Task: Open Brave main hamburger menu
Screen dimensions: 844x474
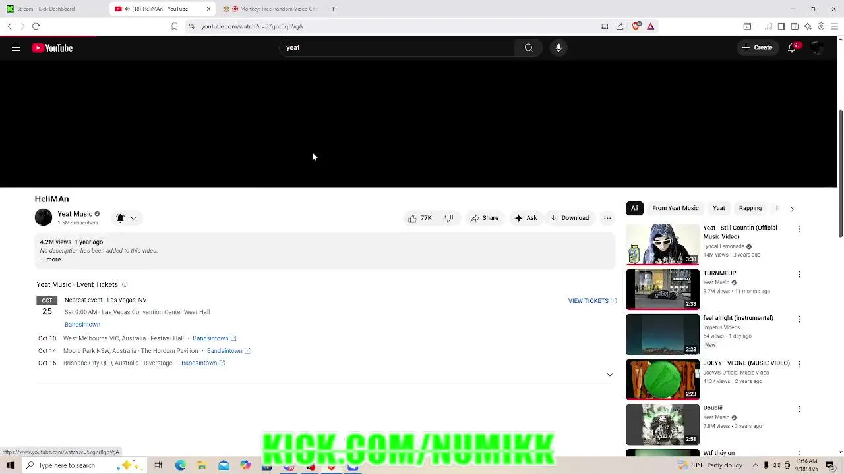Action: coord(835,26)
